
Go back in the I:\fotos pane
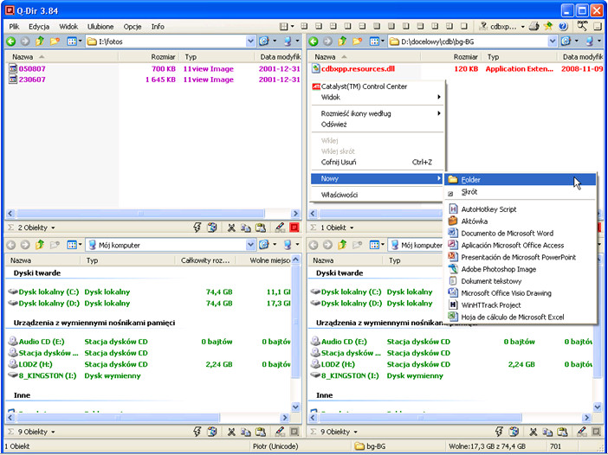coord(11,41)
